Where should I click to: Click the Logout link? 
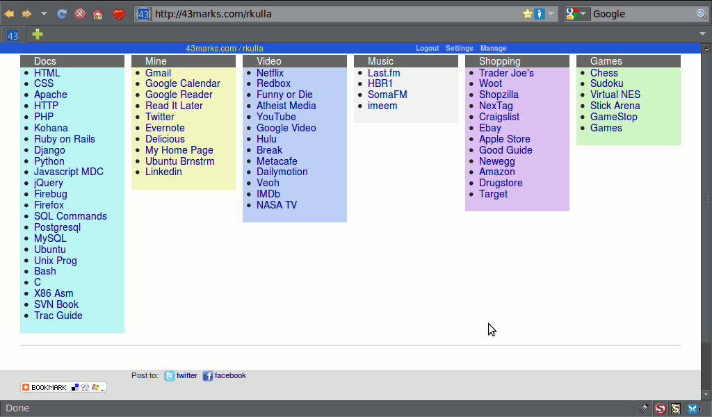point(428,48)
